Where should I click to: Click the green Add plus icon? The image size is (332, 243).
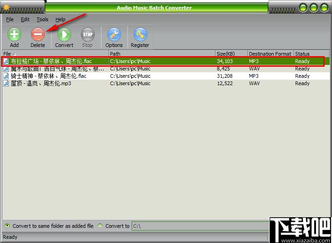tap(14, 35)
